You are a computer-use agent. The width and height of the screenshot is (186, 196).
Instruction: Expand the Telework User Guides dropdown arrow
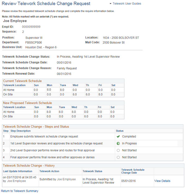point(110,4)
